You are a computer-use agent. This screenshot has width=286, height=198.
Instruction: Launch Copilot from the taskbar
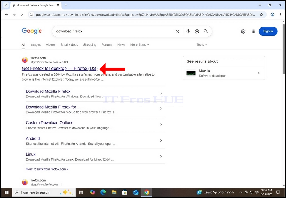coord(92,192)
